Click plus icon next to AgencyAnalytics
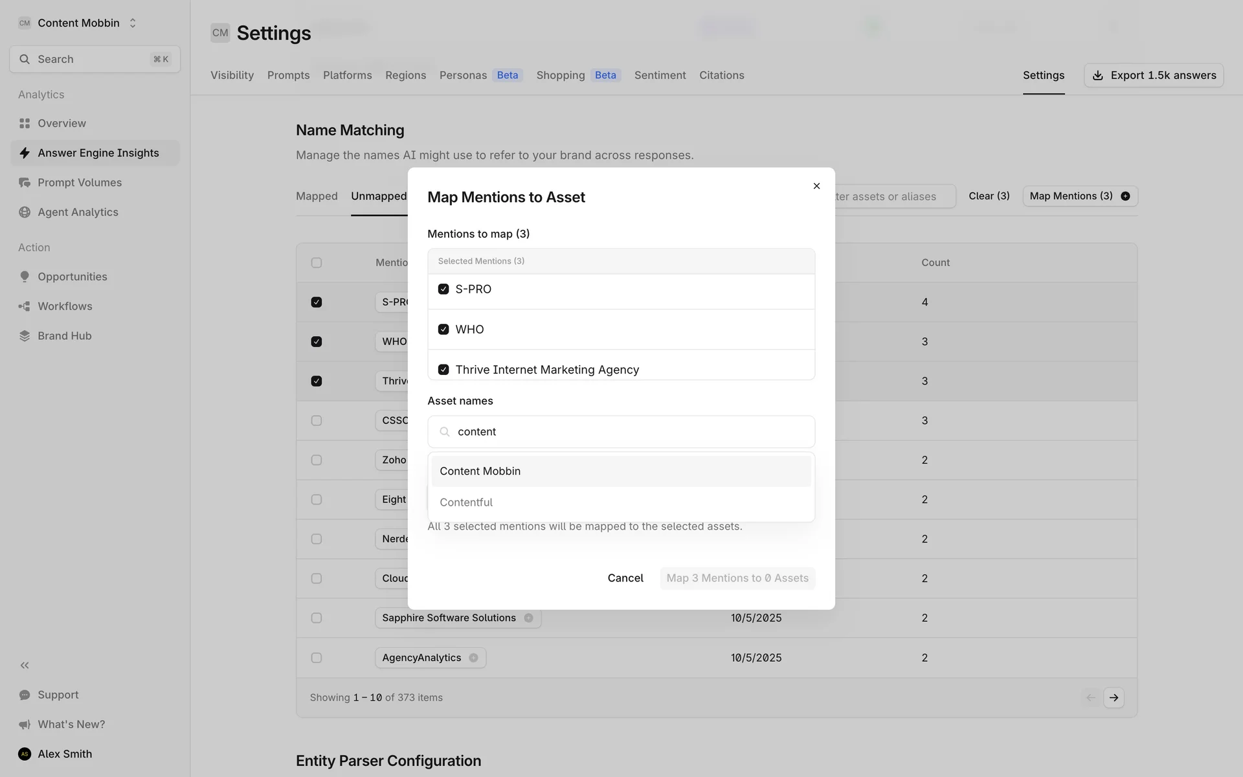The image size is (1243, 777). (x=473, y=658)
